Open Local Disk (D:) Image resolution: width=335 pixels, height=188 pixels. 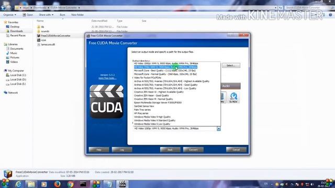tap(18, 79)
